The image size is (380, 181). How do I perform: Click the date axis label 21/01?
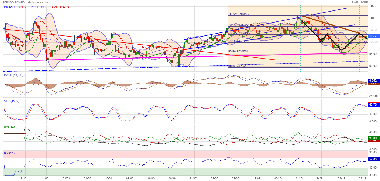pyautogui.click(x=24, y=178)
